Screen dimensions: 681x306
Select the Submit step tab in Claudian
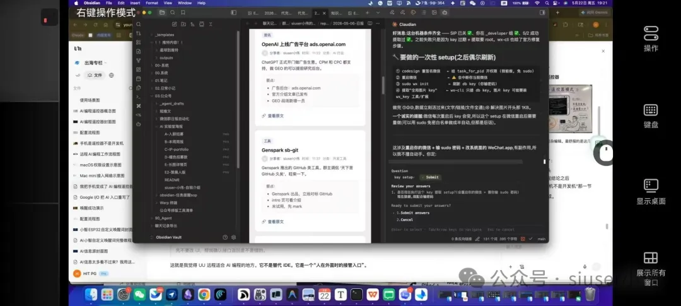(429, 177)
